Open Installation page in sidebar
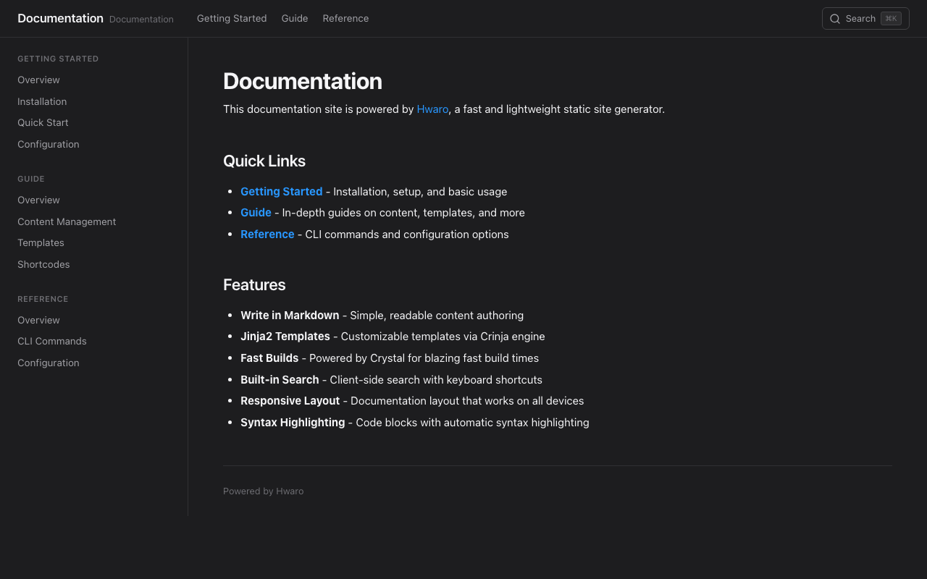 click(42, 101)
